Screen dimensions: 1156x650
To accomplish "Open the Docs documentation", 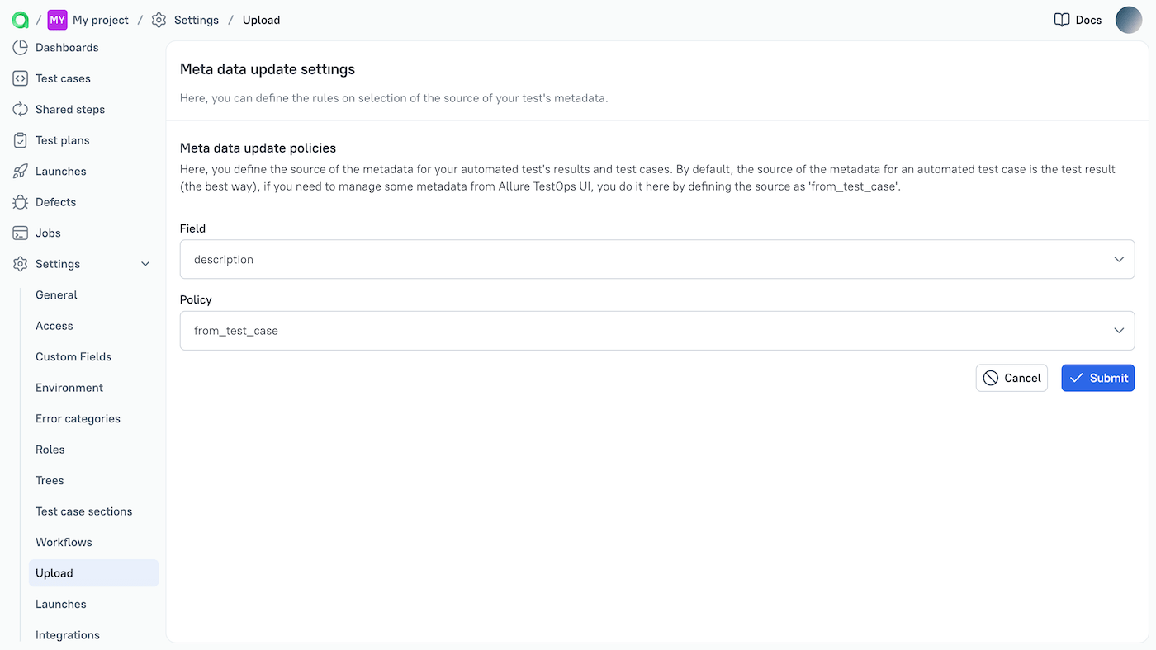I will [x=1077, y=19].
